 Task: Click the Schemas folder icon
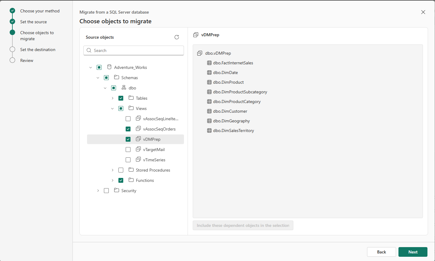tap(117, 77)
